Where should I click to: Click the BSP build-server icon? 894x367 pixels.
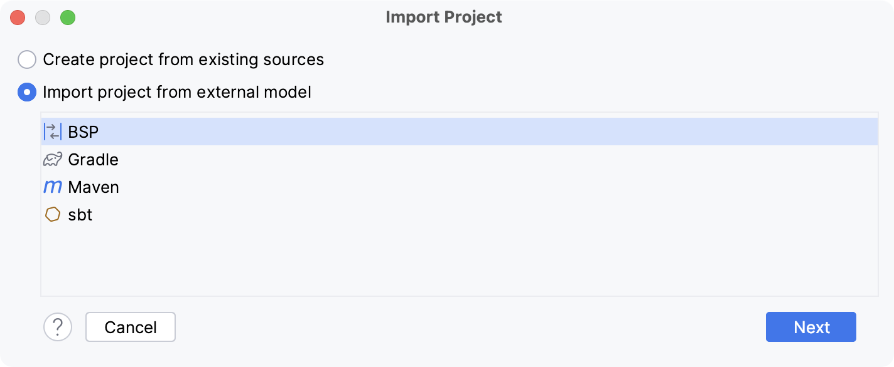tap(53, 132)
